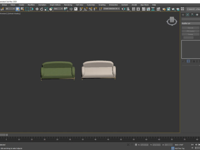Click the Use Pivot Point Center icon

tap(65, 9)
